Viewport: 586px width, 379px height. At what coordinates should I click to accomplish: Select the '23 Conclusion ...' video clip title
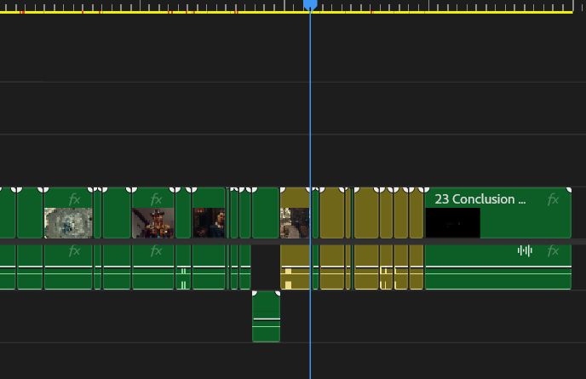coord(480,199)
